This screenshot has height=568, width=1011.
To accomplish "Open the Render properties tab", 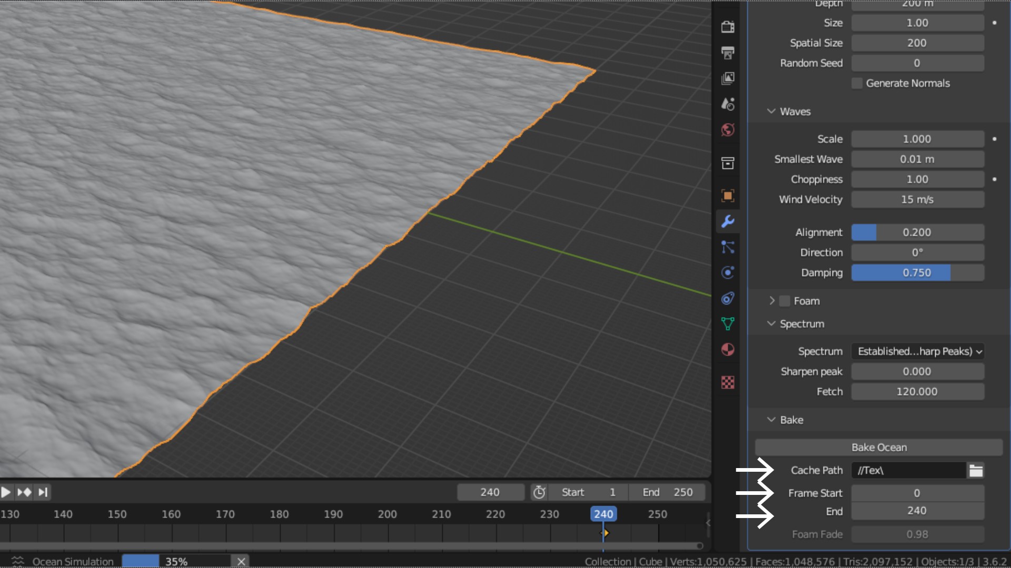I will tap(728, 27).
